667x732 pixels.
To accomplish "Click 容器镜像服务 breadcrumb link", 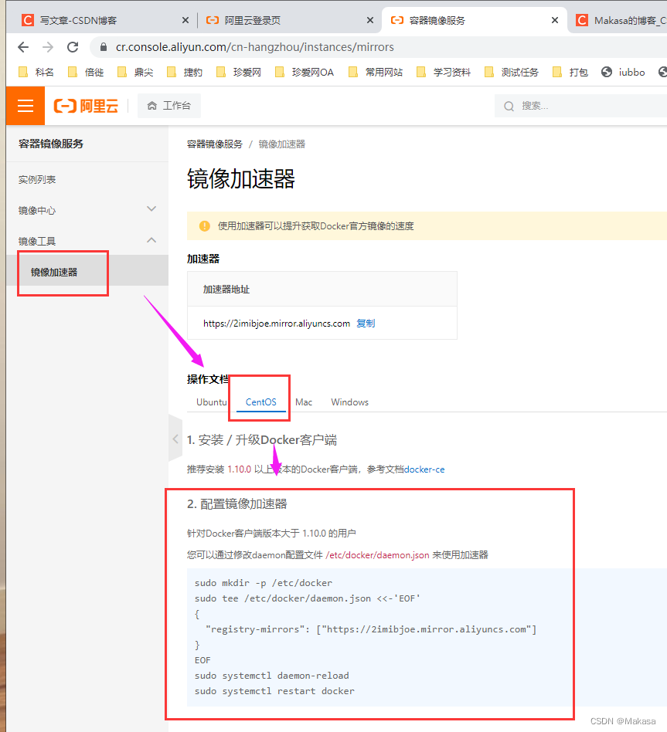I will point(215,144).
